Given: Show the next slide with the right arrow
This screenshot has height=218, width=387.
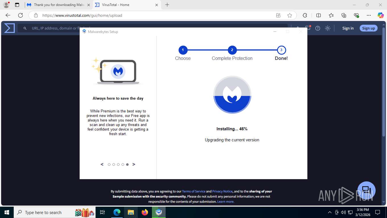Looking at the screenshot, I should pos(134,164).
